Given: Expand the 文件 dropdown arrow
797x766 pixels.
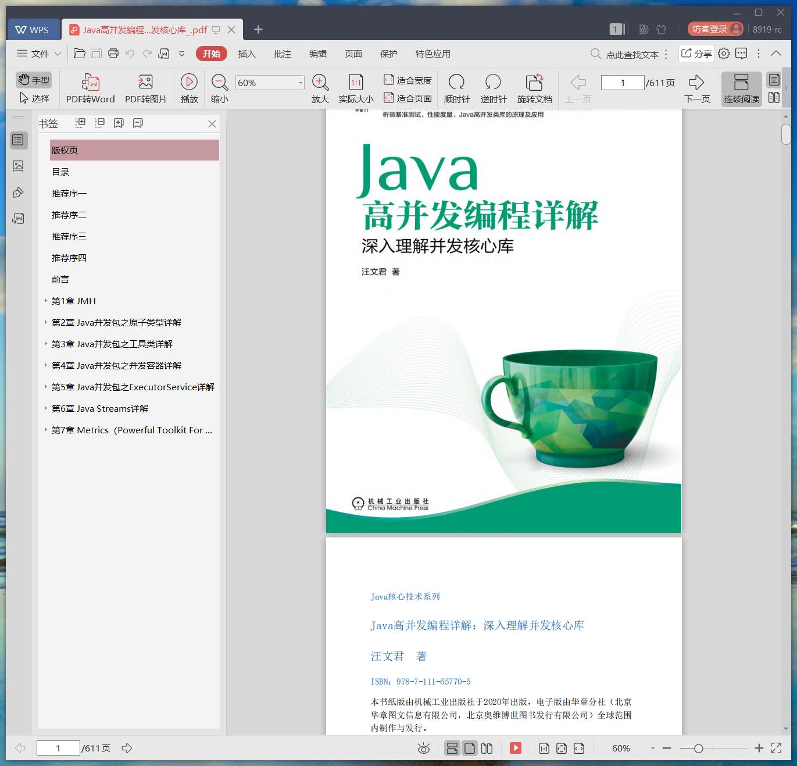Looking at the screenshot, I should [58, 54].
